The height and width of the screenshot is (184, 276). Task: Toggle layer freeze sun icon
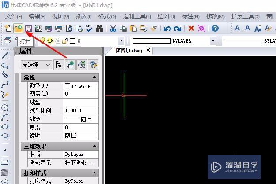click(50, 40)
